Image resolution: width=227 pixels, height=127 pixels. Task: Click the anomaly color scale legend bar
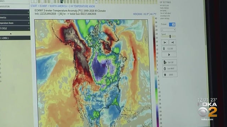coord(155,72)
